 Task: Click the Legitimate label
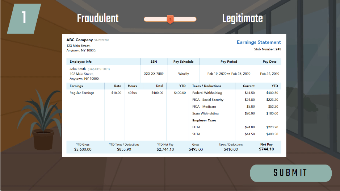coord(242,18)
